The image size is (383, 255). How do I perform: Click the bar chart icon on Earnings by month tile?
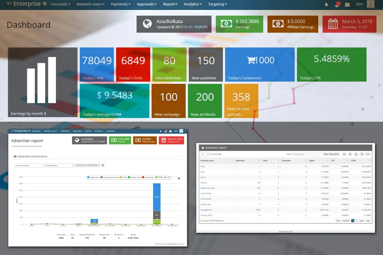click(x=41, y=80)
